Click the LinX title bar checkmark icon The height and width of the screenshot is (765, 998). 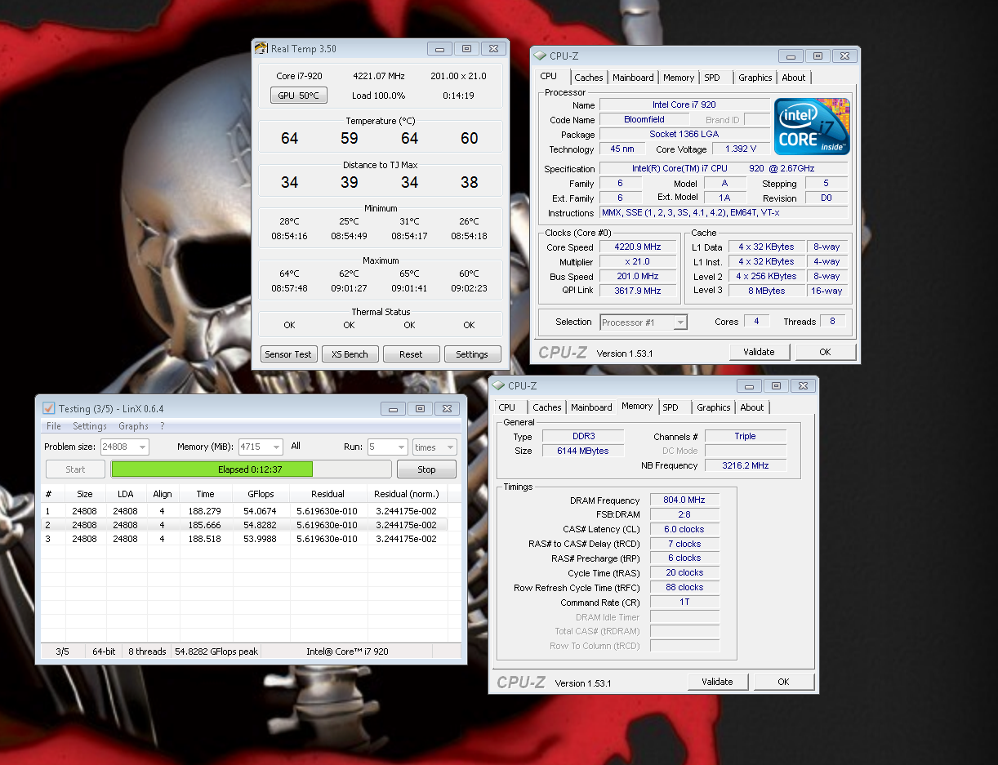(x=48, y=408)
